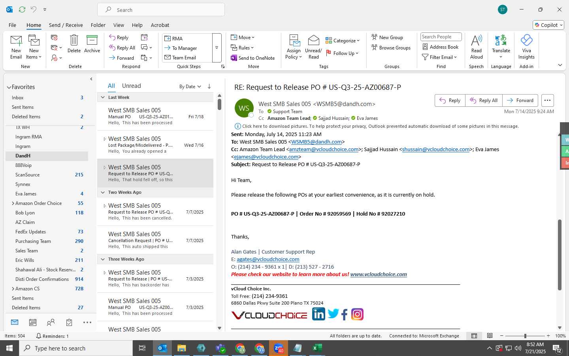Click the Search People field

click(441, 37)
